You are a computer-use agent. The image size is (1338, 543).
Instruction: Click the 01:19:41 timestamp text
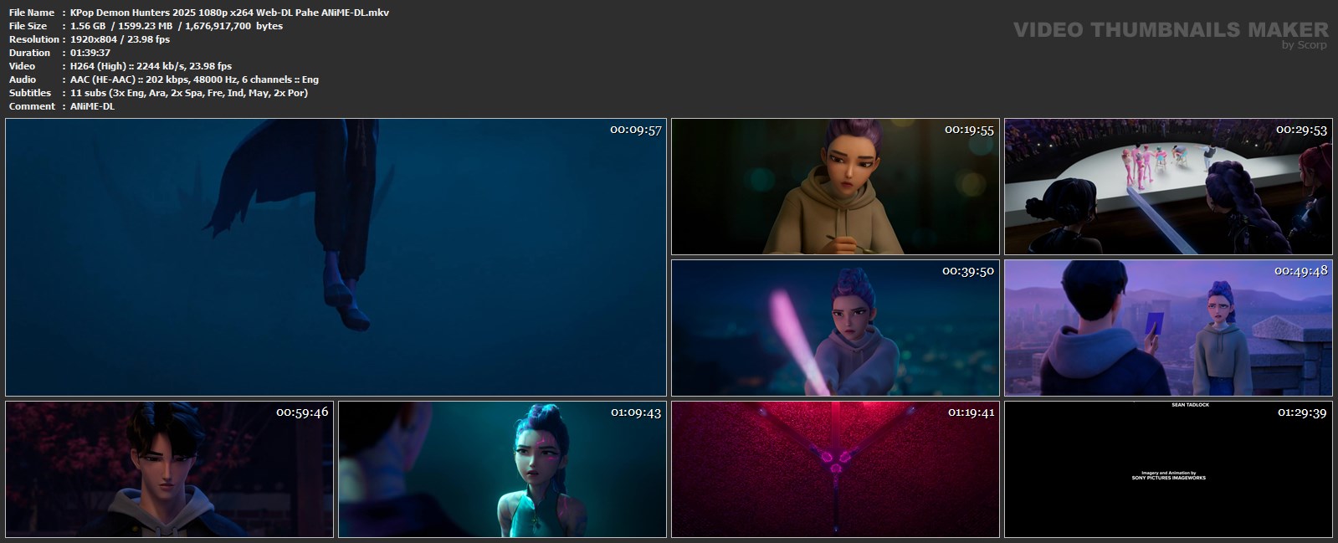(969, 412)
